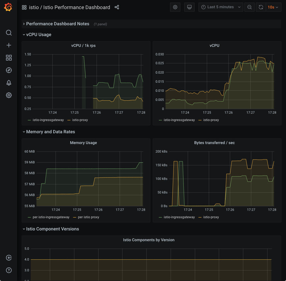The height and width of the screenshot is (281, 286).
Task: Expand the Performance Dashboard Notes row
Action: click(58, 24)
